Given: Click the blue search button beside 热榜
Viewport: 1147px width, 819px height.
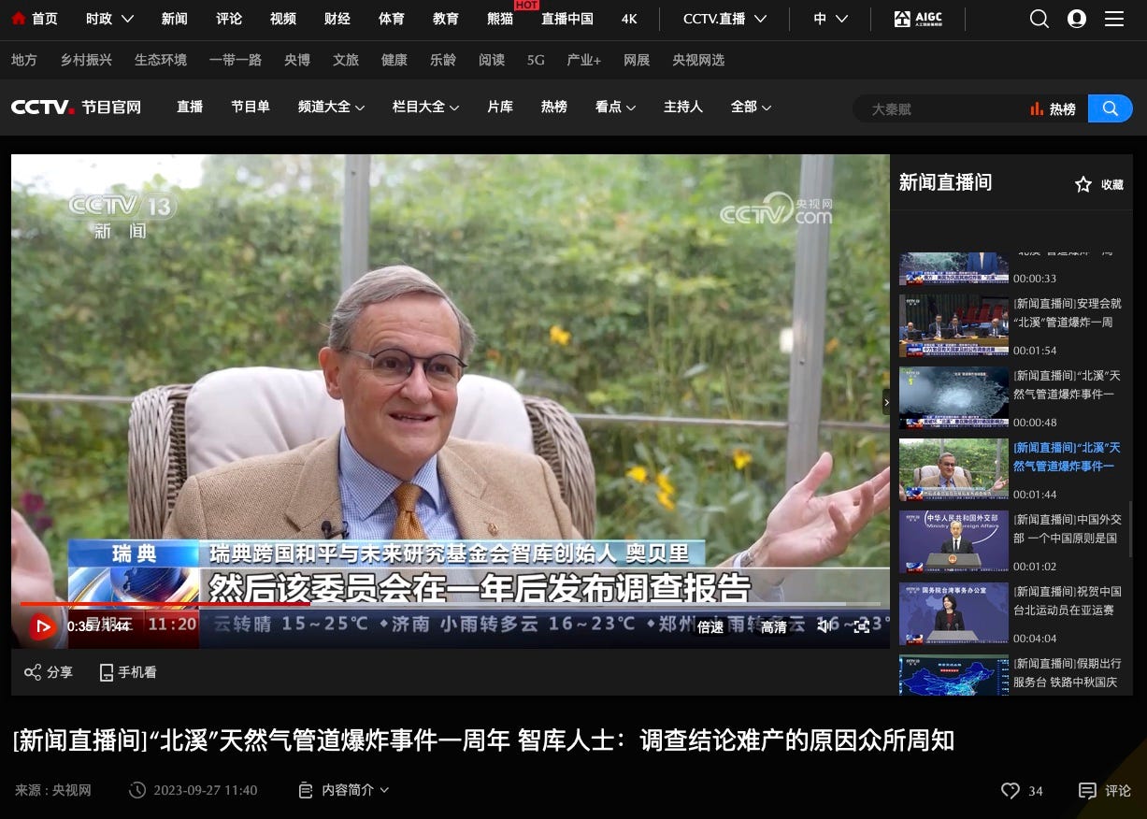Looking at the screenshot, I should (x=1111, y=108).
